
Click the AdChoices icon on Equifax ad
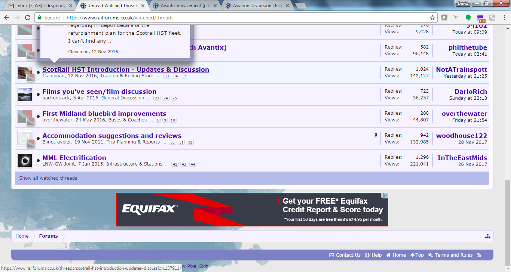tap(385, 196)
